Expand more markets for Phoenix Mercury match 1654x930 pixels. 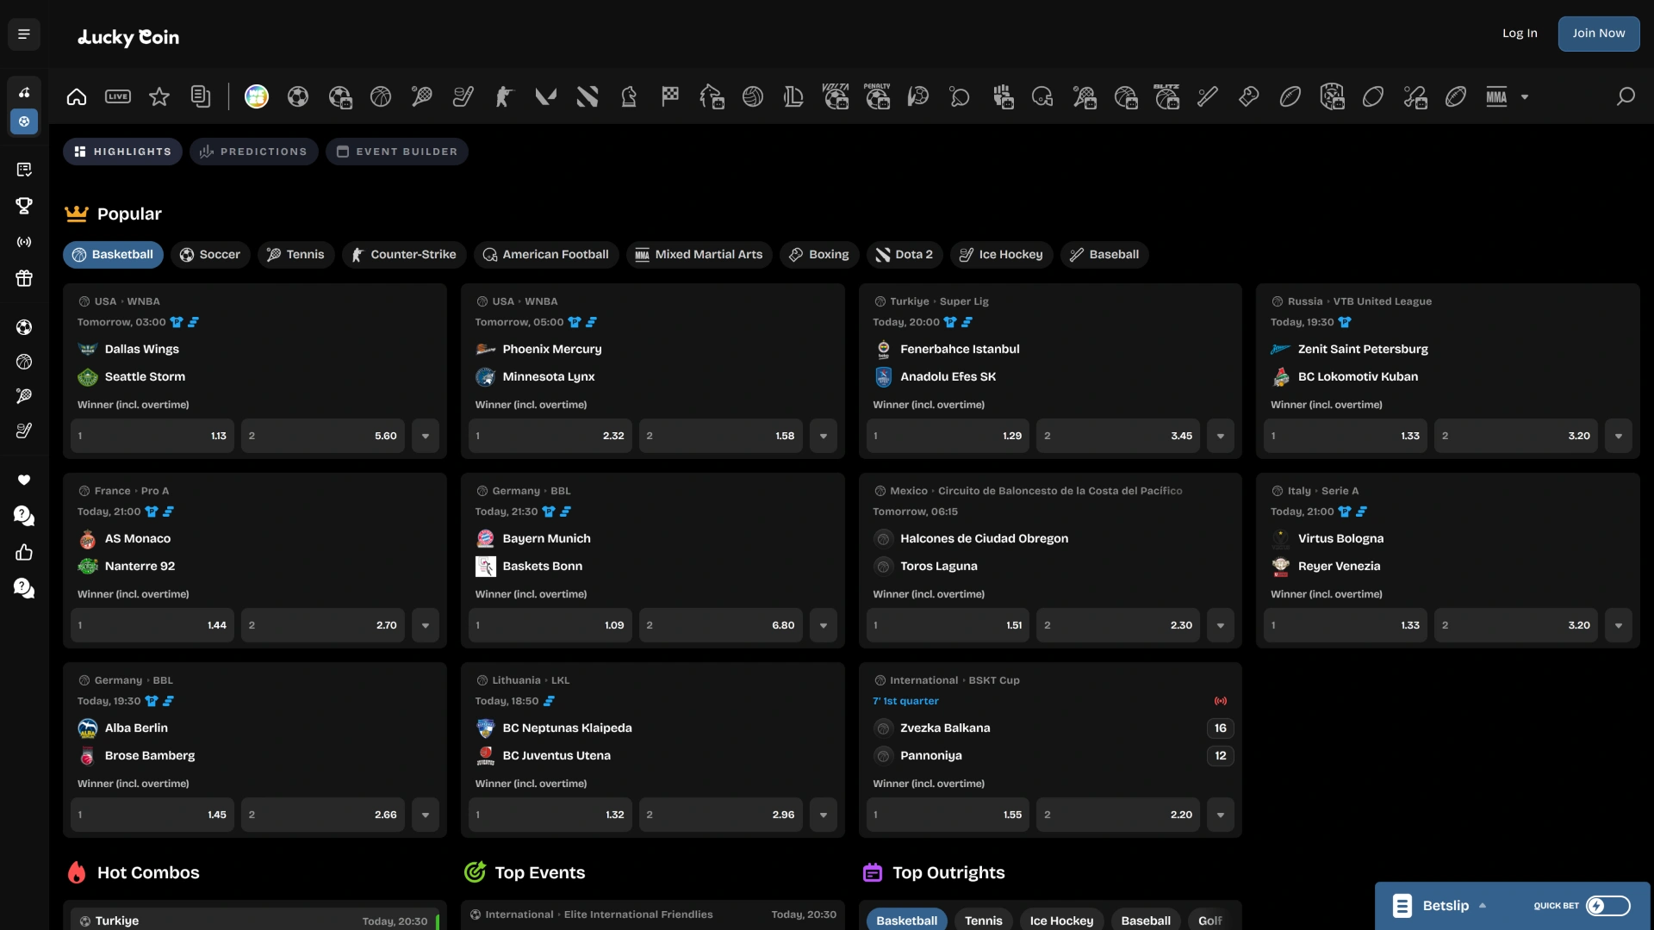point(824,436)
